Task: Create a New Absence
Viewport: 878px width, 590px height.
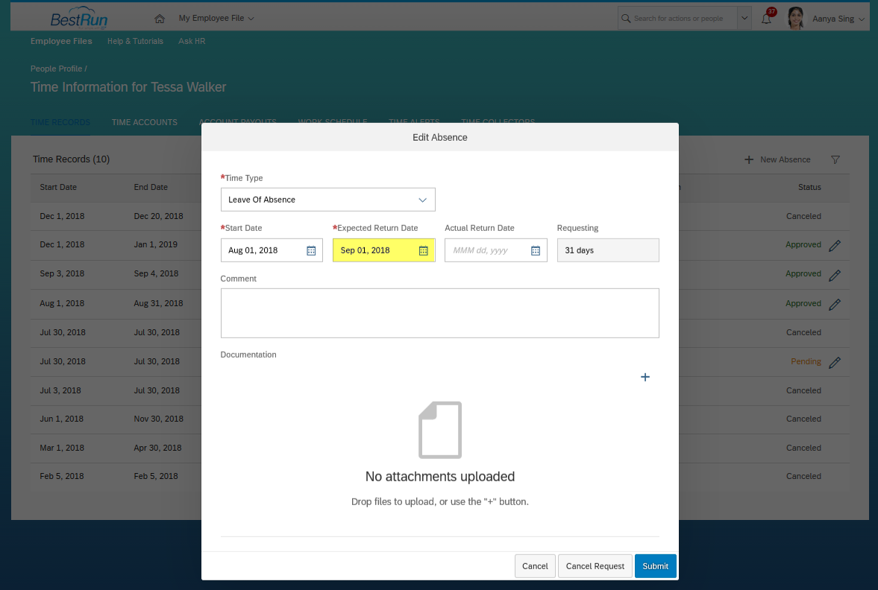Action: [777, 160]
